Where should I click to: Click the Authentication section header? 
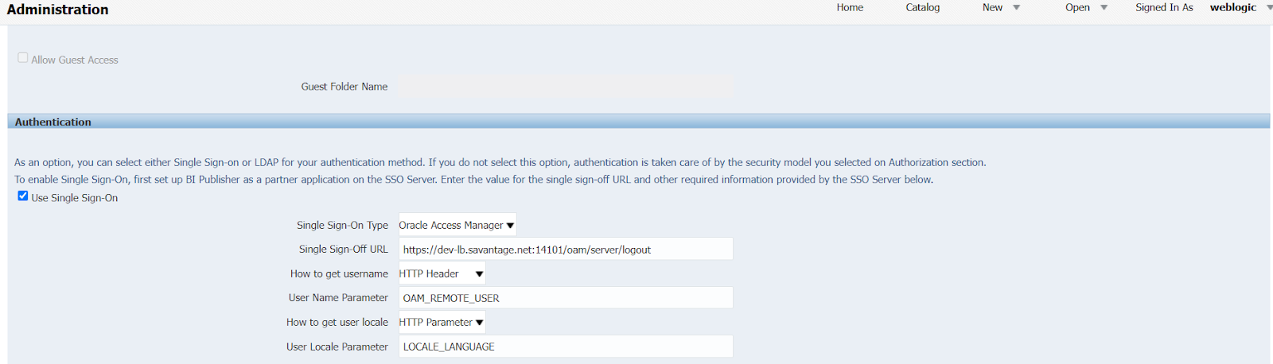pyautogui.click(x=53, y=122)
